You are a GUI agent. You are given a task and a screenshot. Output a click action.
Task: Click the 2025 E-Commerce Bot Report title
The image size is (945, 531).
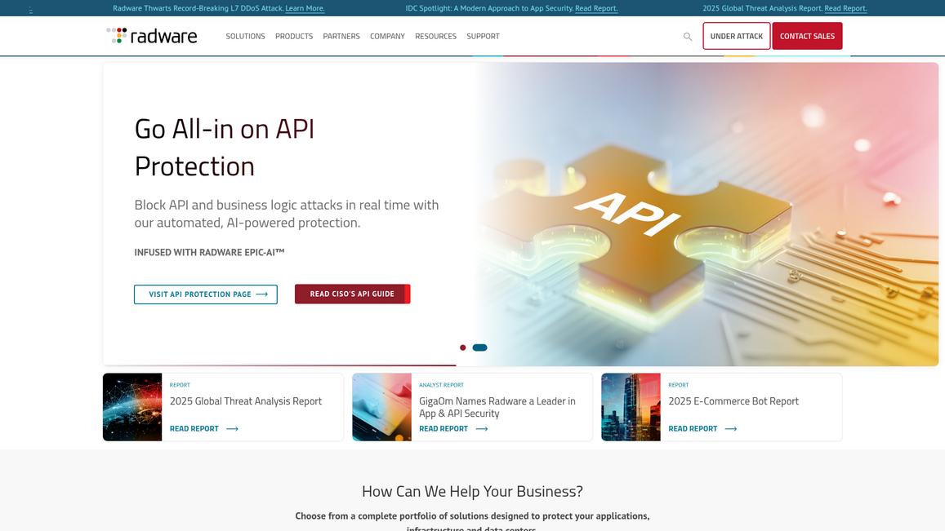pyautogui.click(x=733, y=401)
